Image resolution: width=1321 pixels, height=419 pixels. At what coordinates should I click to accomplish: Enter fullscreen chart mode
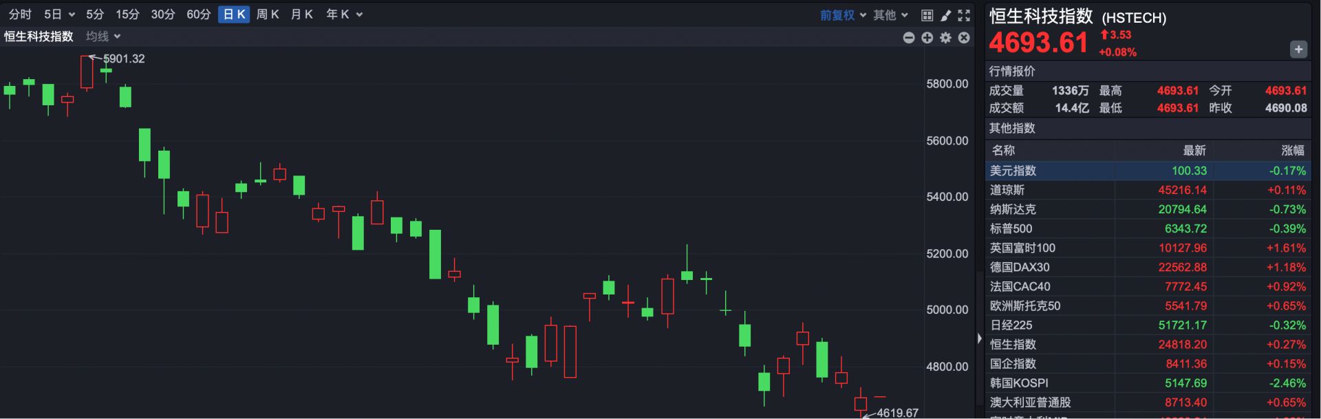(964, 15)
